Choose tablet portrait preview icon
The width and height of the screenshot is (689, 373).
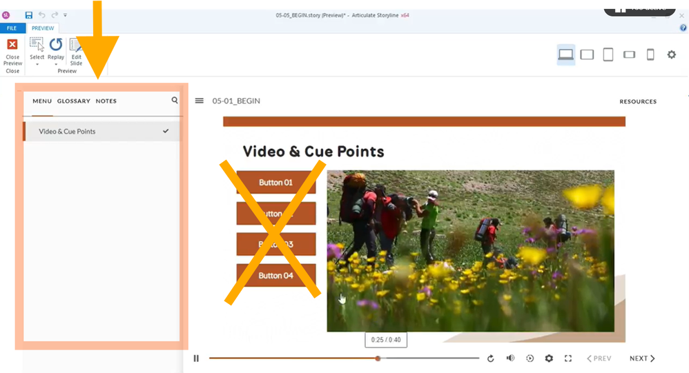click(608, 54)
